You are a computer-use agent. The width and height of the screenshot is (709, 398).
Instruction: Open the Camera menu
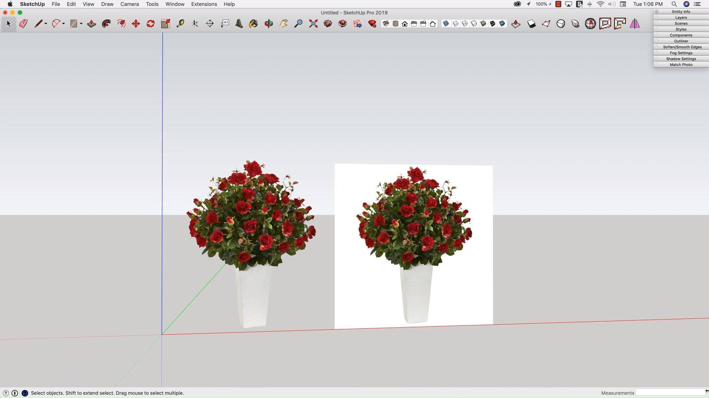coord(130,4)
